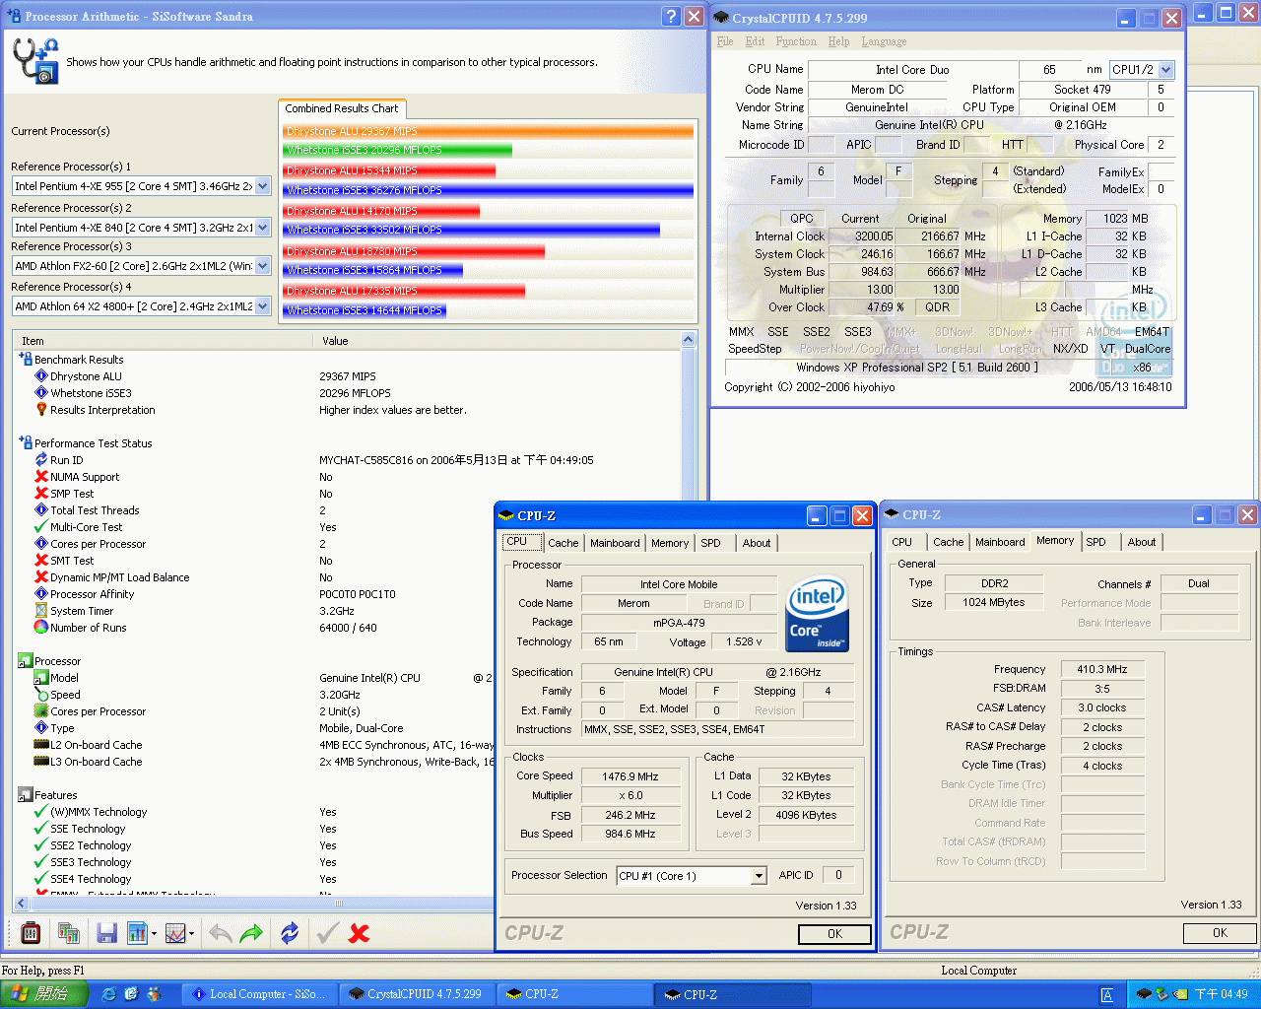Click the taskbar clock showing 04:49
Image resolution: width=1261 pixels, height=1009 pixels.
(1222, 994)
